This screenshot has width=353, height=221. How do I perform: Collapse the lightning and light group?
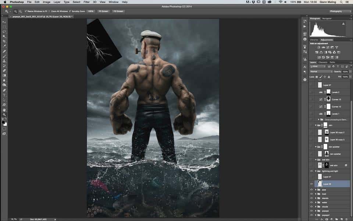click(x=316, y=171)
